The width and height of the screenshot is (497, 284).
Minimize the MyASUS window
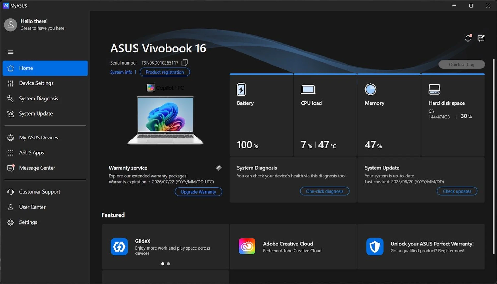[x=454, y=5]
